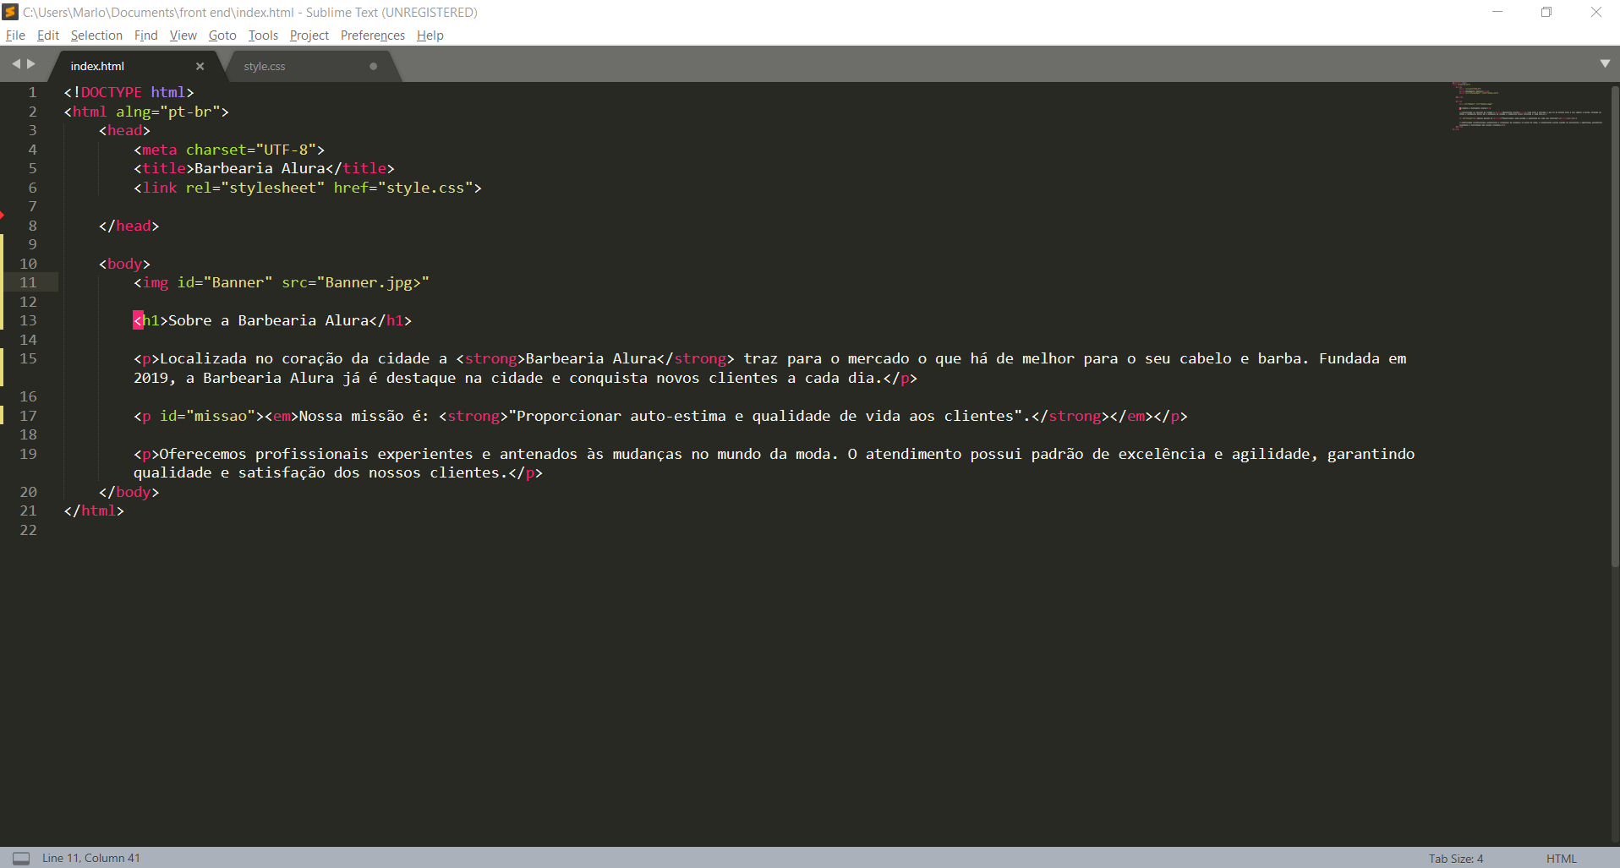1620x868 pixels.
Task: Click line number 1 in the gutter
Action: (x=32, y=92)
